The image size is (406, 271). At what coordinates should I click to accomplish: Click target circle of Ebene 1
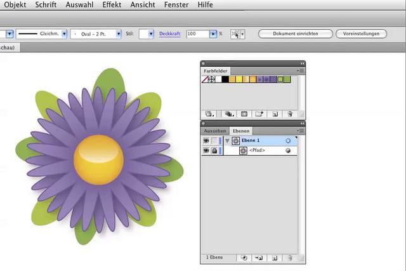tap(288, 141)
